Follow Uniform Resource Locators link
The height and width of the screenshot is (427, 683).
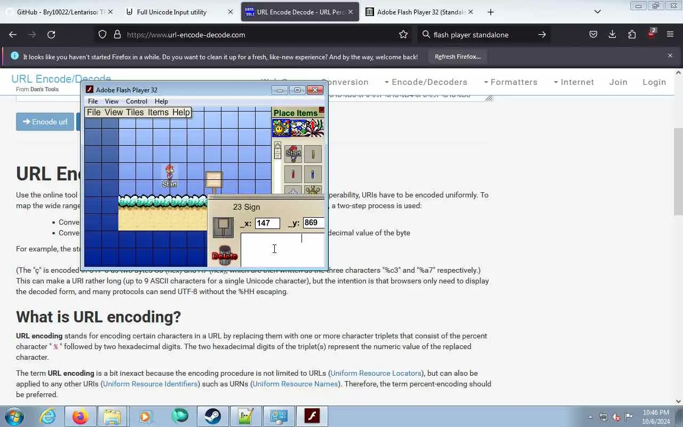[376, 373]
